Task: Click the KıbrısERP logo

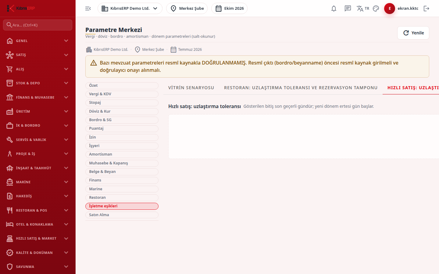Action: pos(21,8)
